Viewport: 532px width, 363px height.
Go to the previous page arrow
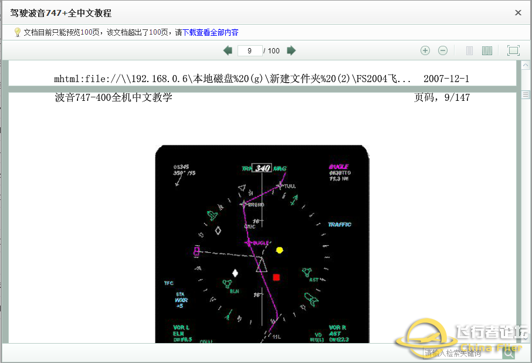(x=228, y=50)
